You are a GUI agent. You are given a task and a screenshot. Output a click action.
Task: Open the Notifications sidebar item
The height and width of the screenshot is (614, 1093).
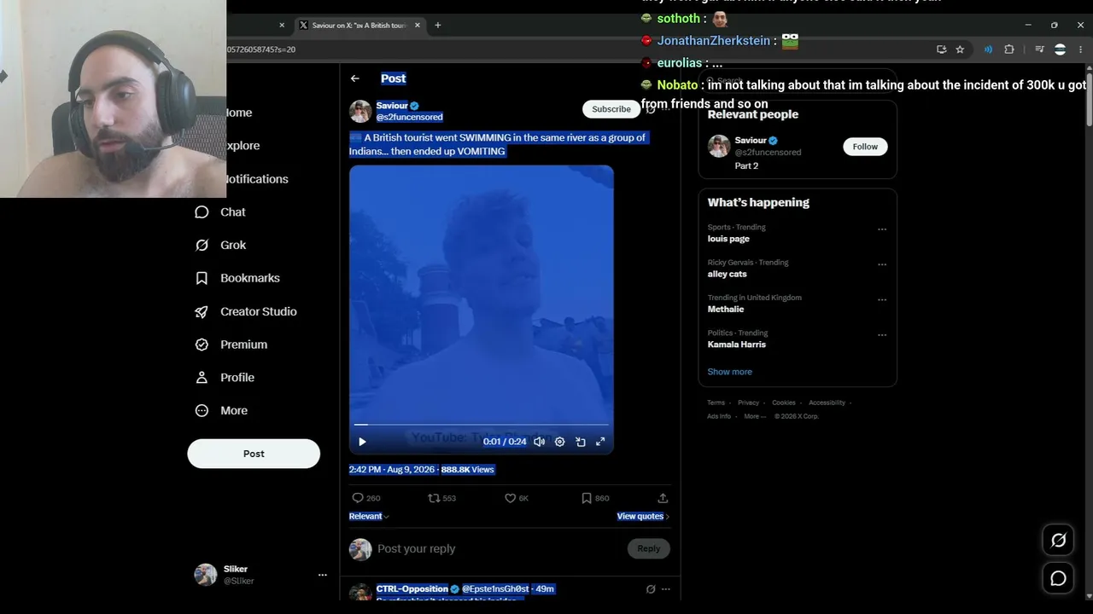tap(257, 179)
